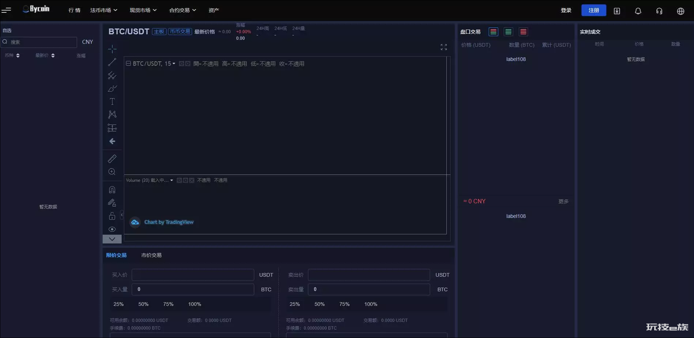Open the hamburger side menu
The height and width of the screenshot is (338, 694).
click(x=6, y=10)
